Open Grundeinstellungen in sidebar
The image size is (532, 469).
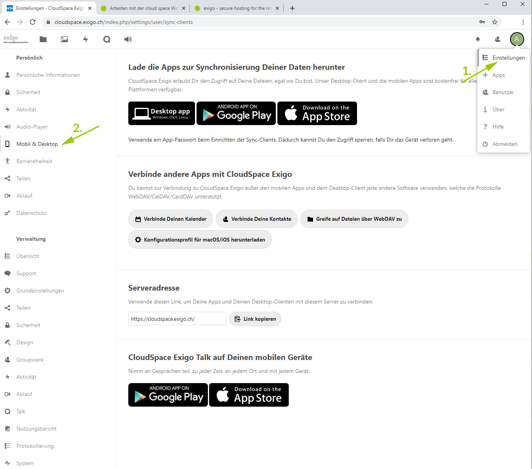[x=58, y=291]
